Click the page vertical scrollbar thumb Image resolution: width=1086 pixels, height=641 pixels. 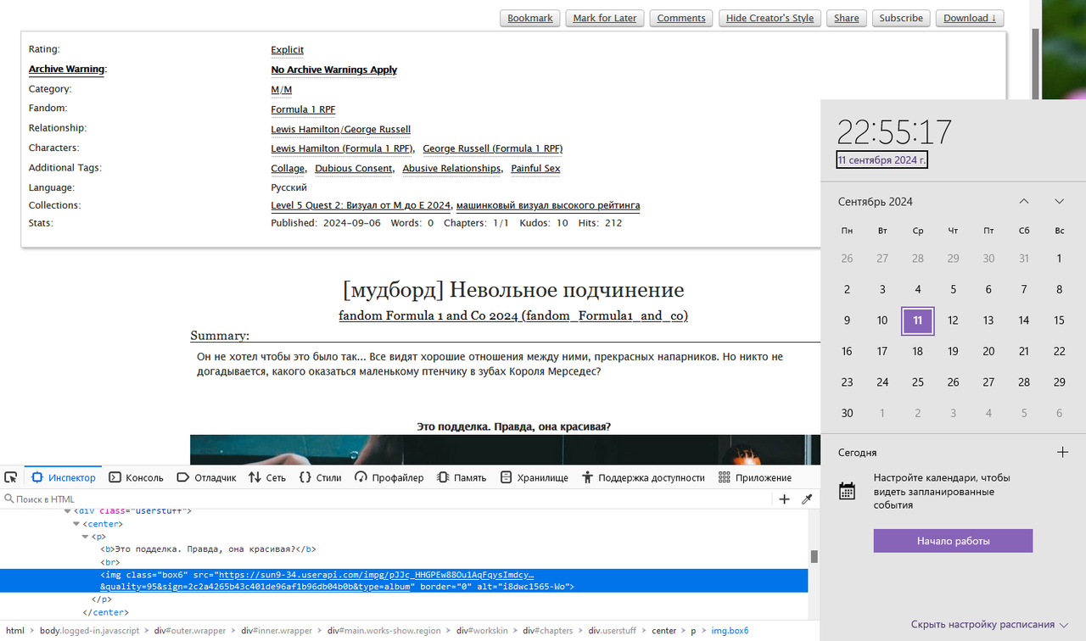(x=1035, y=64)
